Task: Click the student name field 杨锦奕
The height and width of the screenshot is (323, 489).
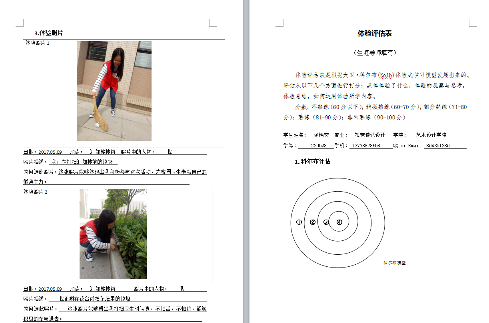Action: [x=321, y=135]
